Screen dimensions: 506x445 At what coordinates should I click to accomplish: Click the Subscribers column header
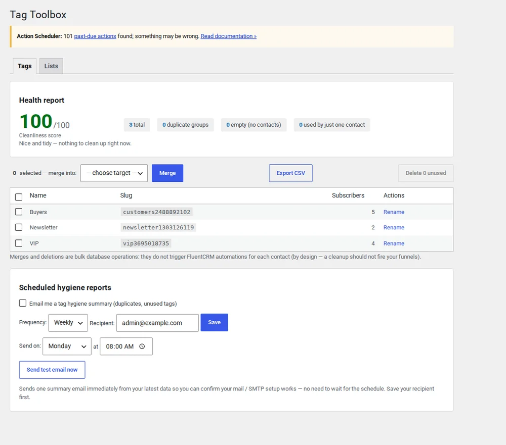(x=348, y=195)
